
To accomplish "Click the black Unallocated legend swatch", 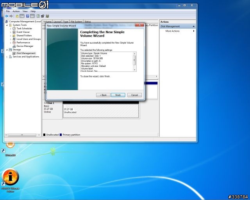I will [x=44, y=135].
